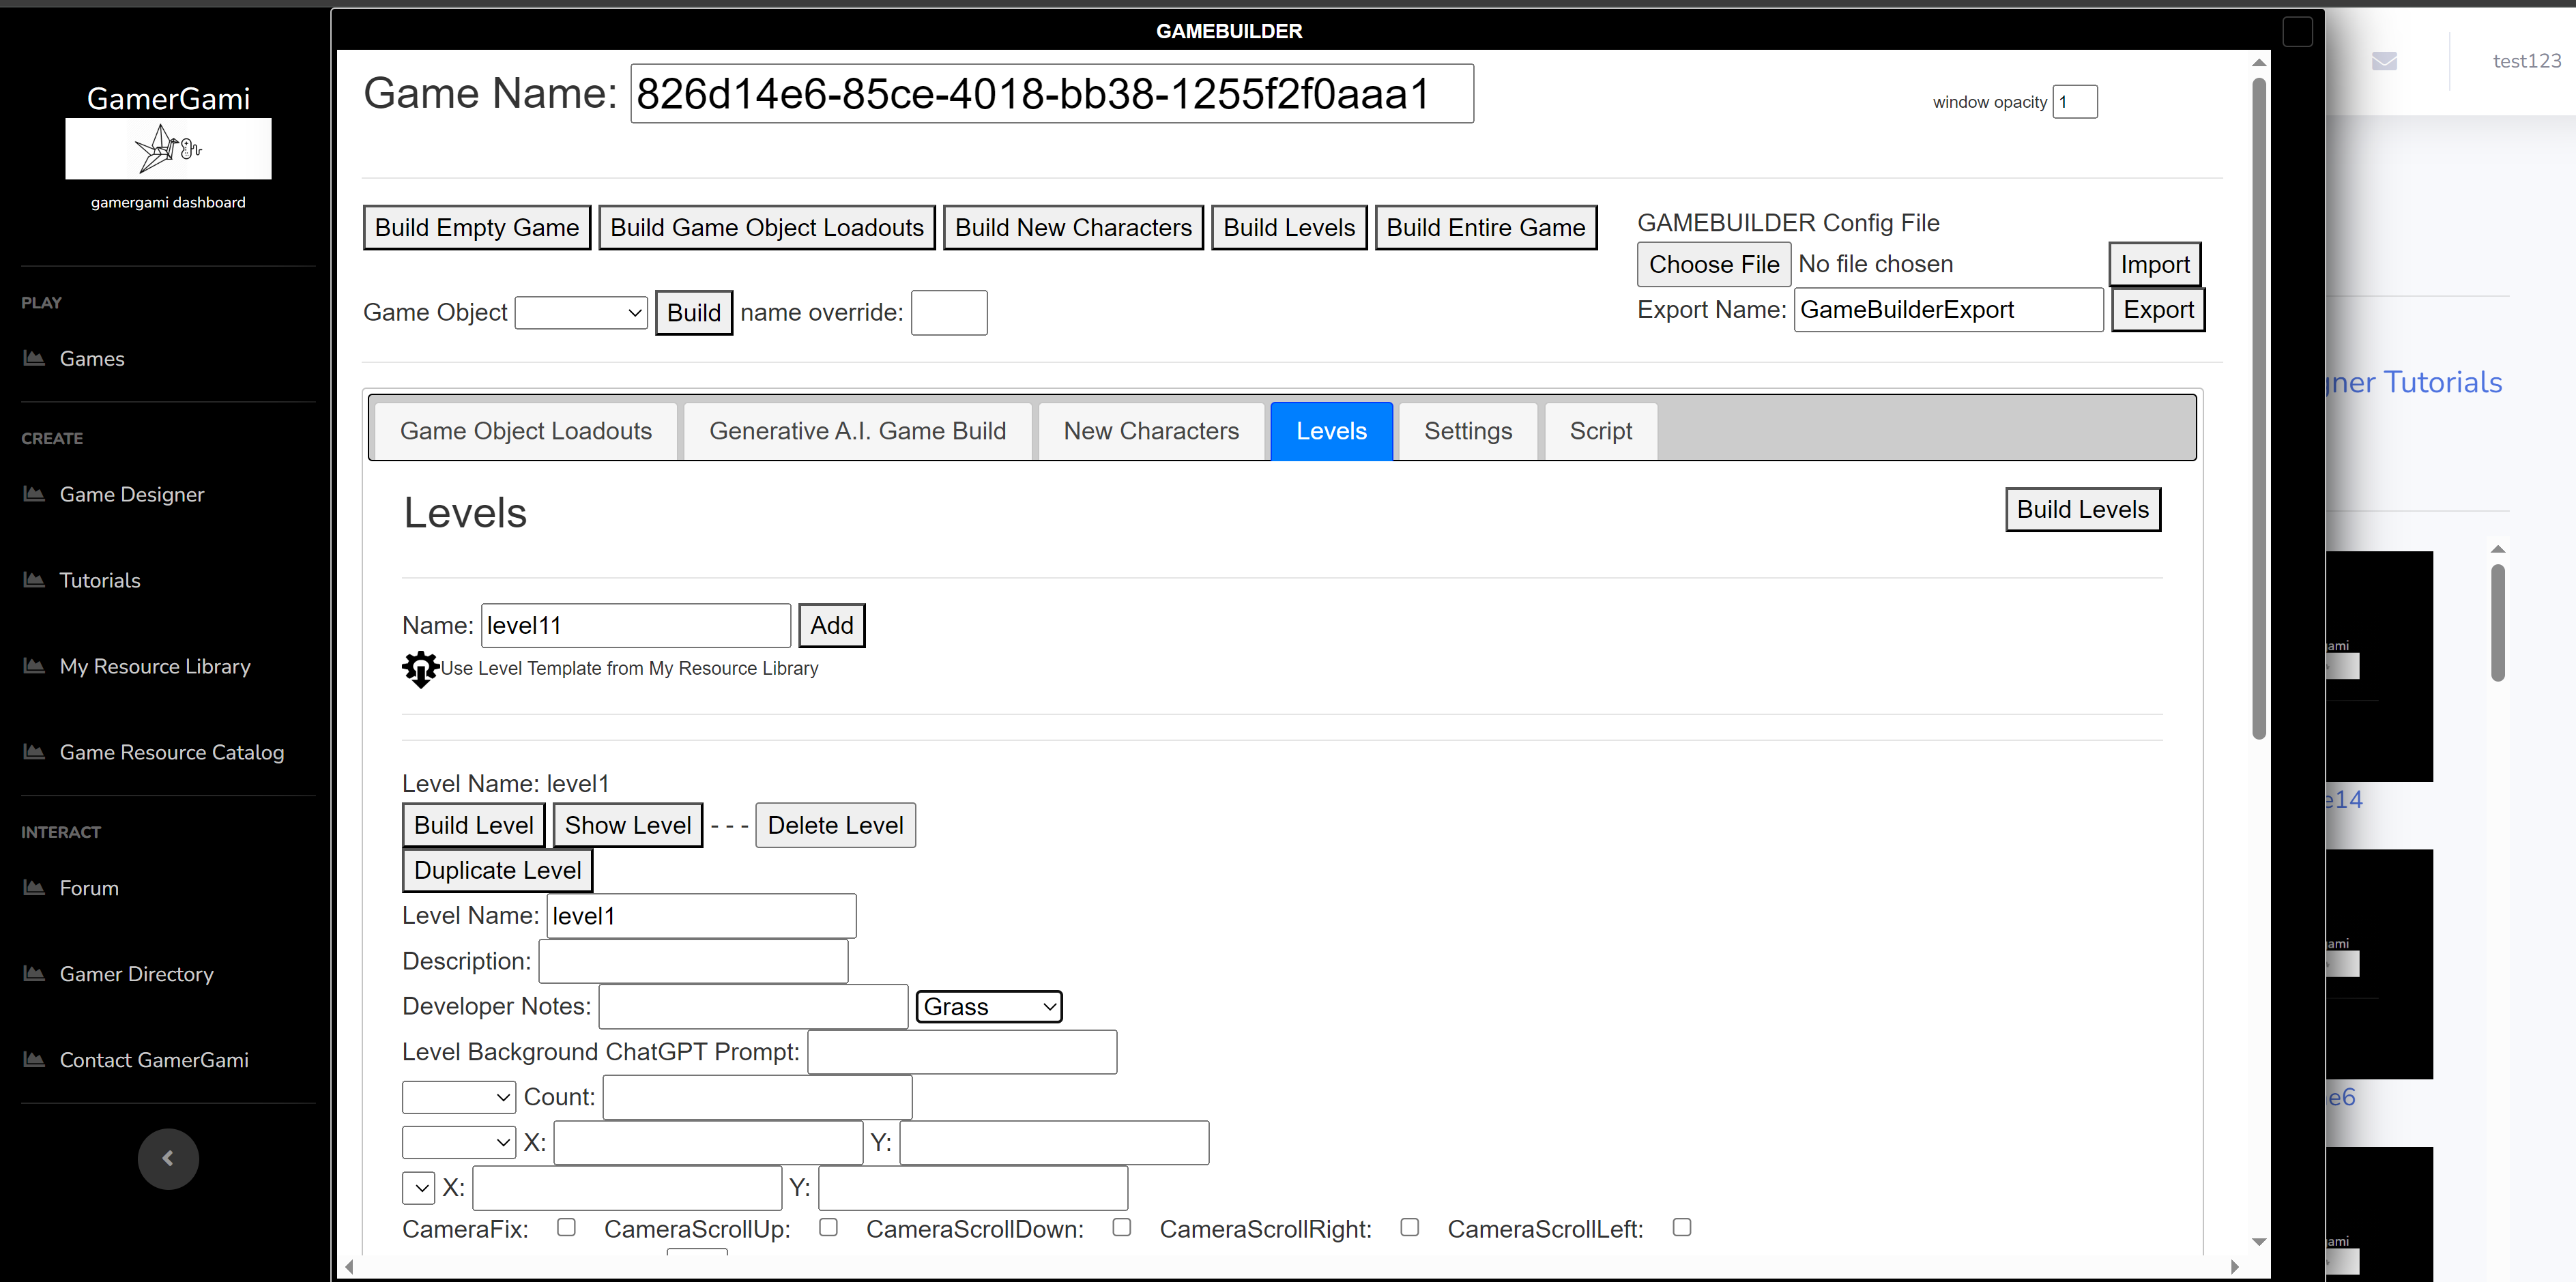Open the Game Object dropdown
Viewport: 2576px width, 1282px height.
(581, 313)
